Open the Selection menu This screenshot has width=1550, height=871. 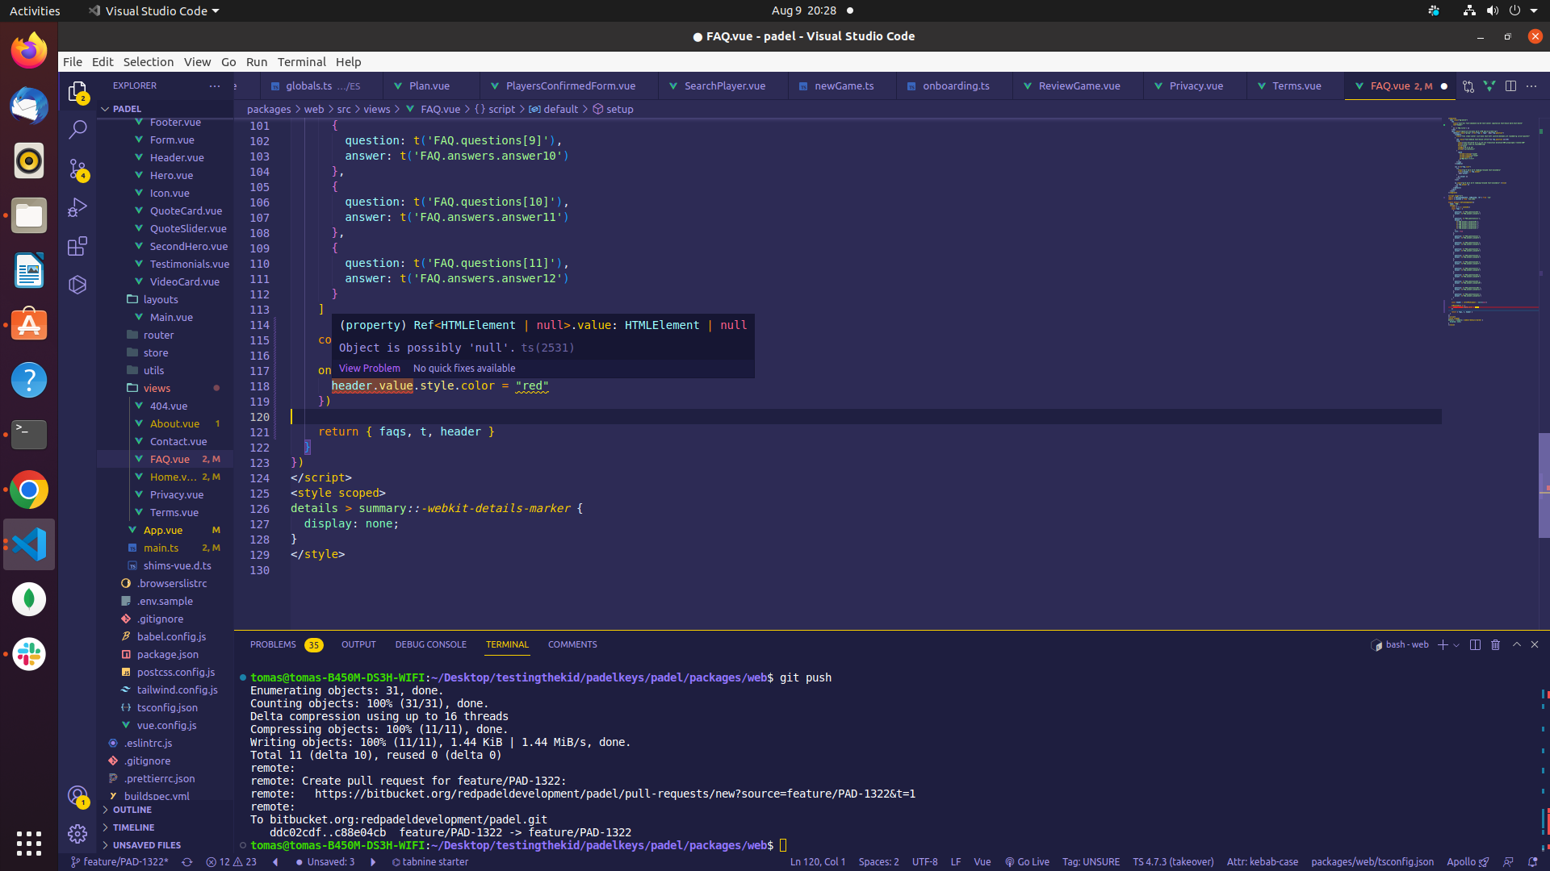tap(148, 62)
